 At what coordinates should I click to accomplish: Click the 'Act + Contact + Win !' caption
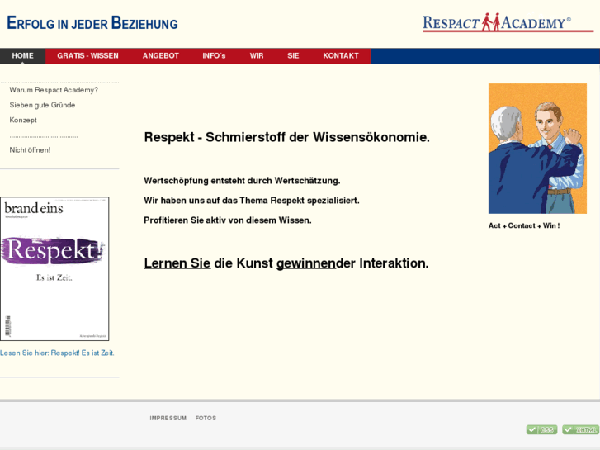[x=524, y=225]
